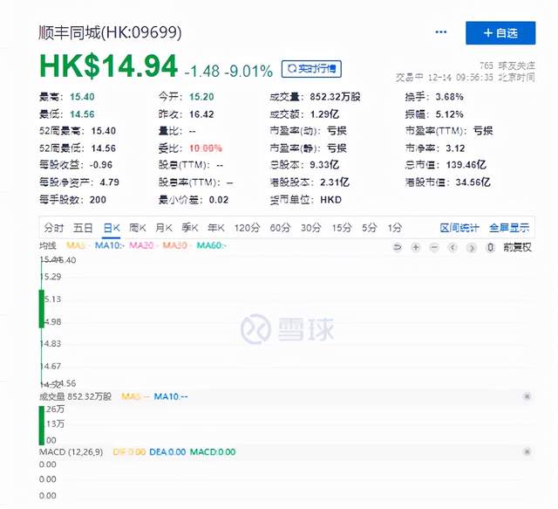558x509 pixels.
Task: Switch to the 60分 chart
Action: pos(280,228)
